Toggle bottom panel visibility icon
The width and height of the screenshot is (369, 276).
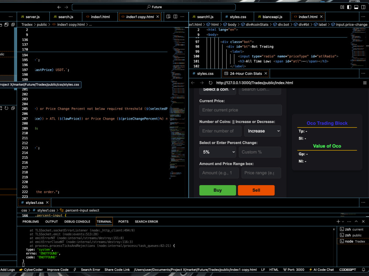(x=356, y=7)
